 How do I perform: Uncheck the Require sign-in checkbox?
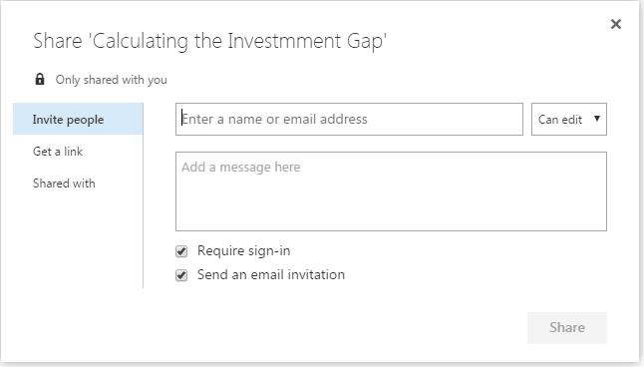point(181,251)
